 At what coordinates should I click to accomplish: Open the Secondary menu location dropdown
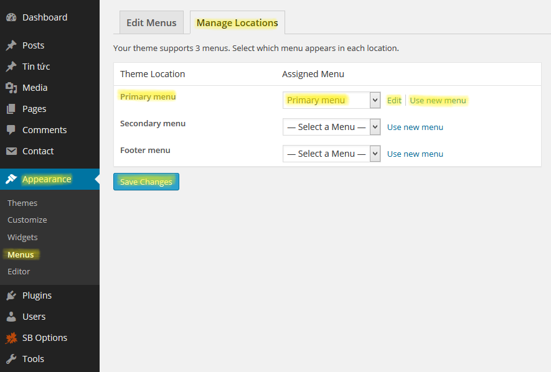click(331, 127)
